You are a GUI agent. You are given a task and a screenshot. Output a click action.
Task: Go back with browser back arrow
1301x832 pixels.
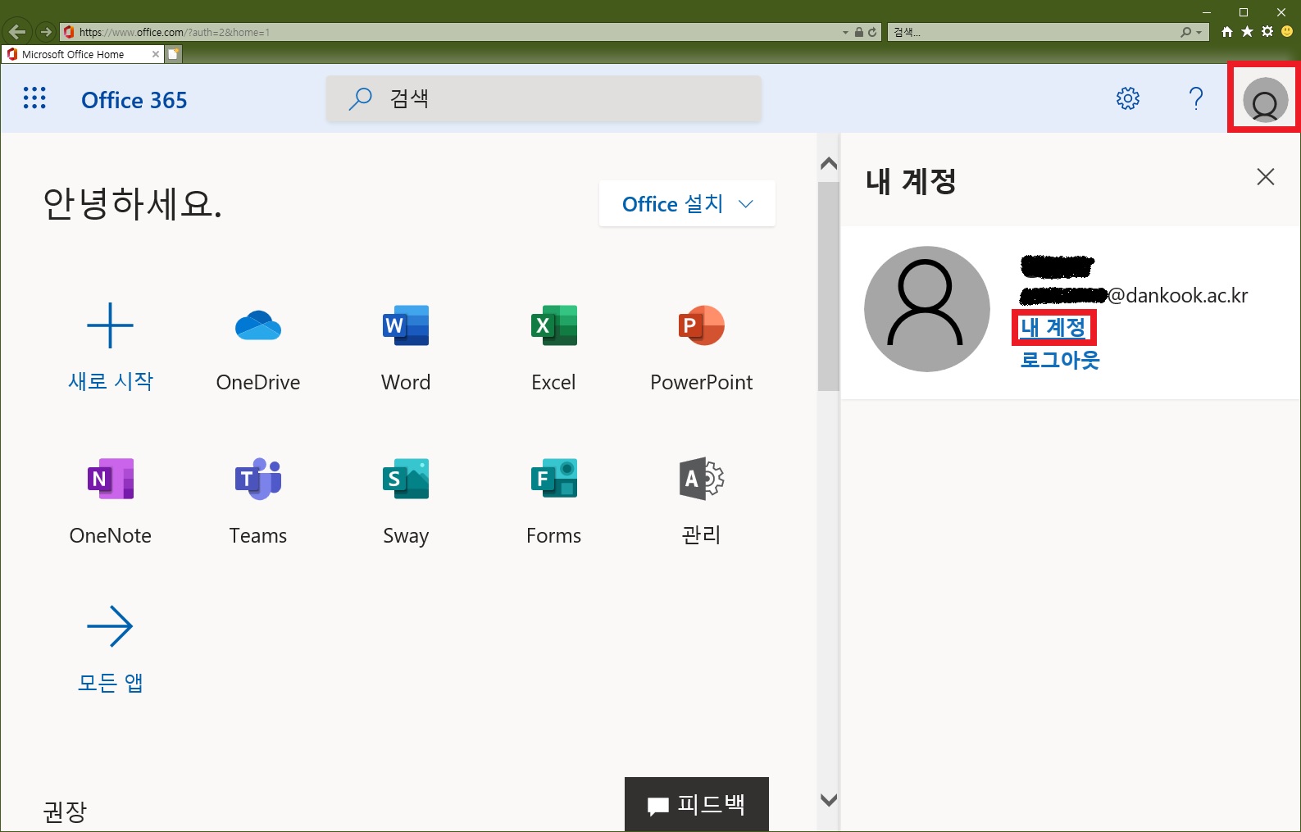[16, 32]
